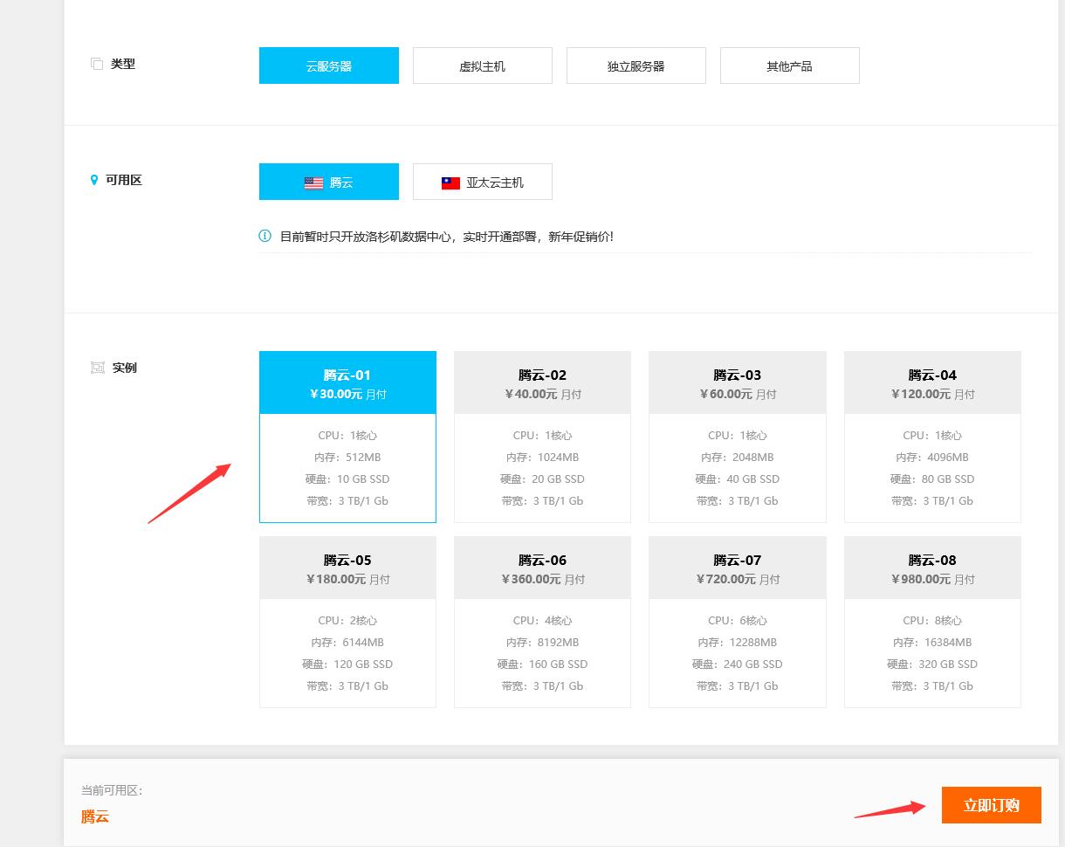Click the 类型 section icon
Screen dimensions: 1065x847
[97, 64]
